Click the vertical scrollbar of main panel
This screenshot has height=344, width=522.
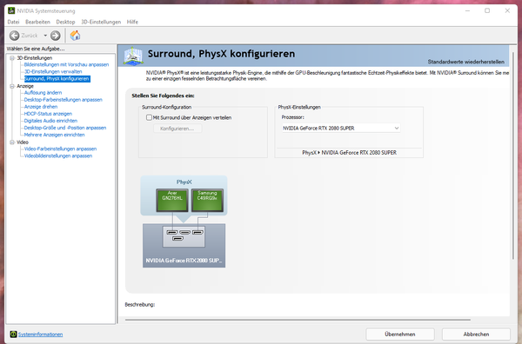tap(513, 156)
